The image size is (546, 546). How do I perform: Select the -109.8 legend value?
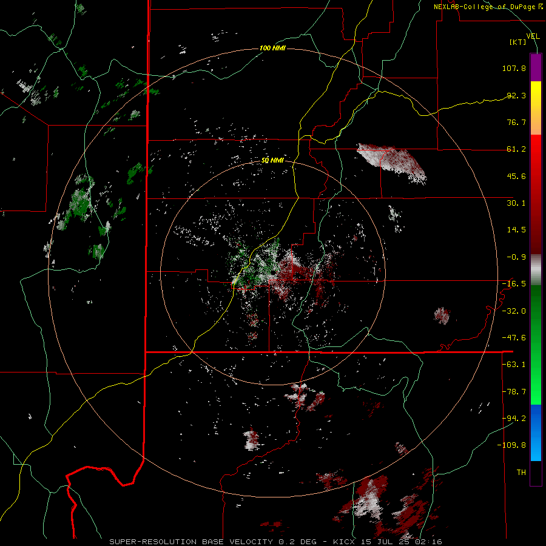tap(511, 445)
